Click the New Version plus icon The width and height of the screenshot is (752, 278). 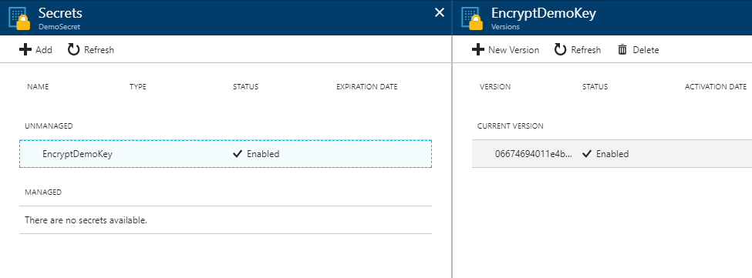pos(477,50)
